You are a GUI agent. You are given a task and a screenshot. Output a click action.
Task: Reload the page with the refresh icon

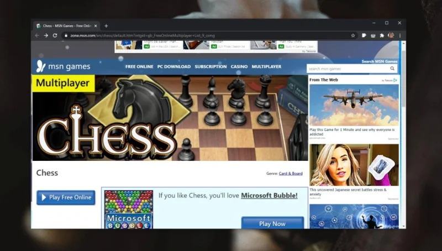[55, 35]
